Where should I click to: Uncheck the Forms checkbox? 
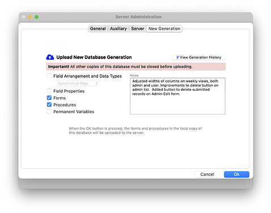pyautogui.click(x=49, y=98)
